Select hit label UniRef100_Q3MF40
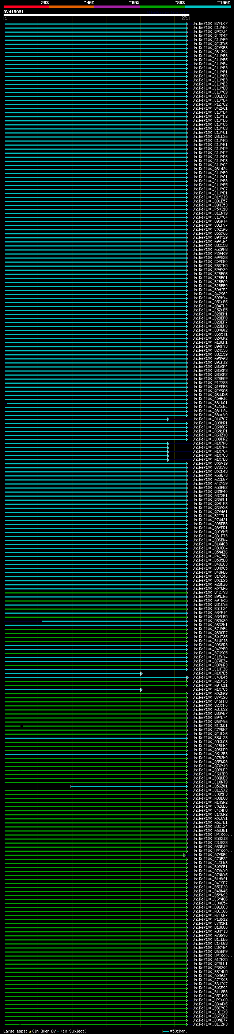The height and width of the screenshot is (1034, 234). [x=210, y=491]
